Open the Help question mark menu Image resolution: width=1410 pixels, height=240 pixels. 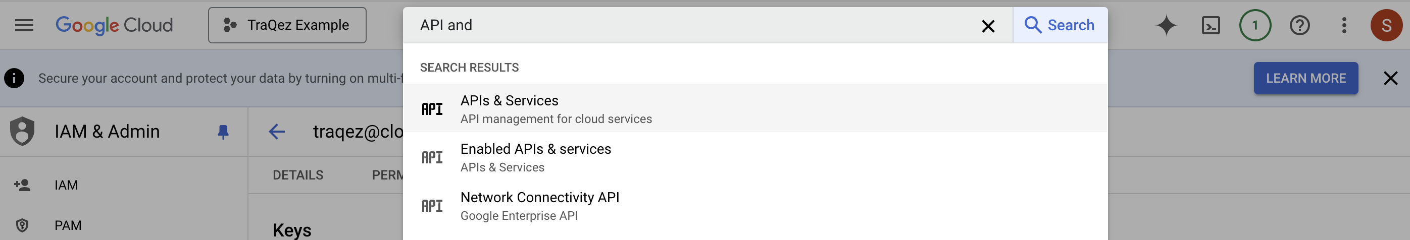(1299, 25)
